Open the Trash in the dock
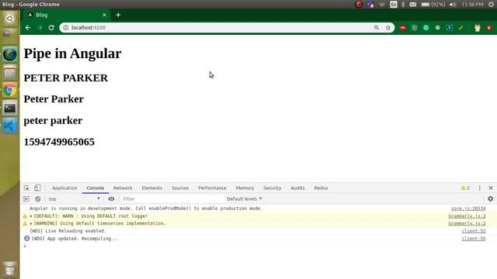The width and height of the screenshot is (497, 279). click(x=10, y=269)
